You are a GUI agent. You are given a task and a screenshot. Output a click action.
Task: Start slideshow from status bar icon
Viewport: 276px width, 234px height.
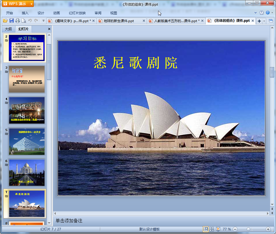[x=218, y=229]
